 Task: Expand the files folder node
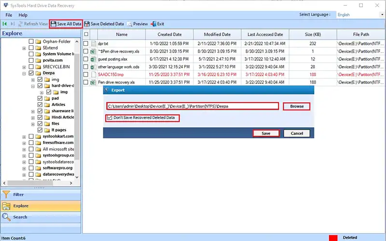[33, 124]
